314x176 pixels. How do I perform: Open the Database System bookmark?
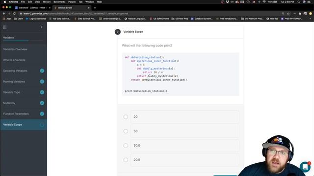click(x=202, y=19)
